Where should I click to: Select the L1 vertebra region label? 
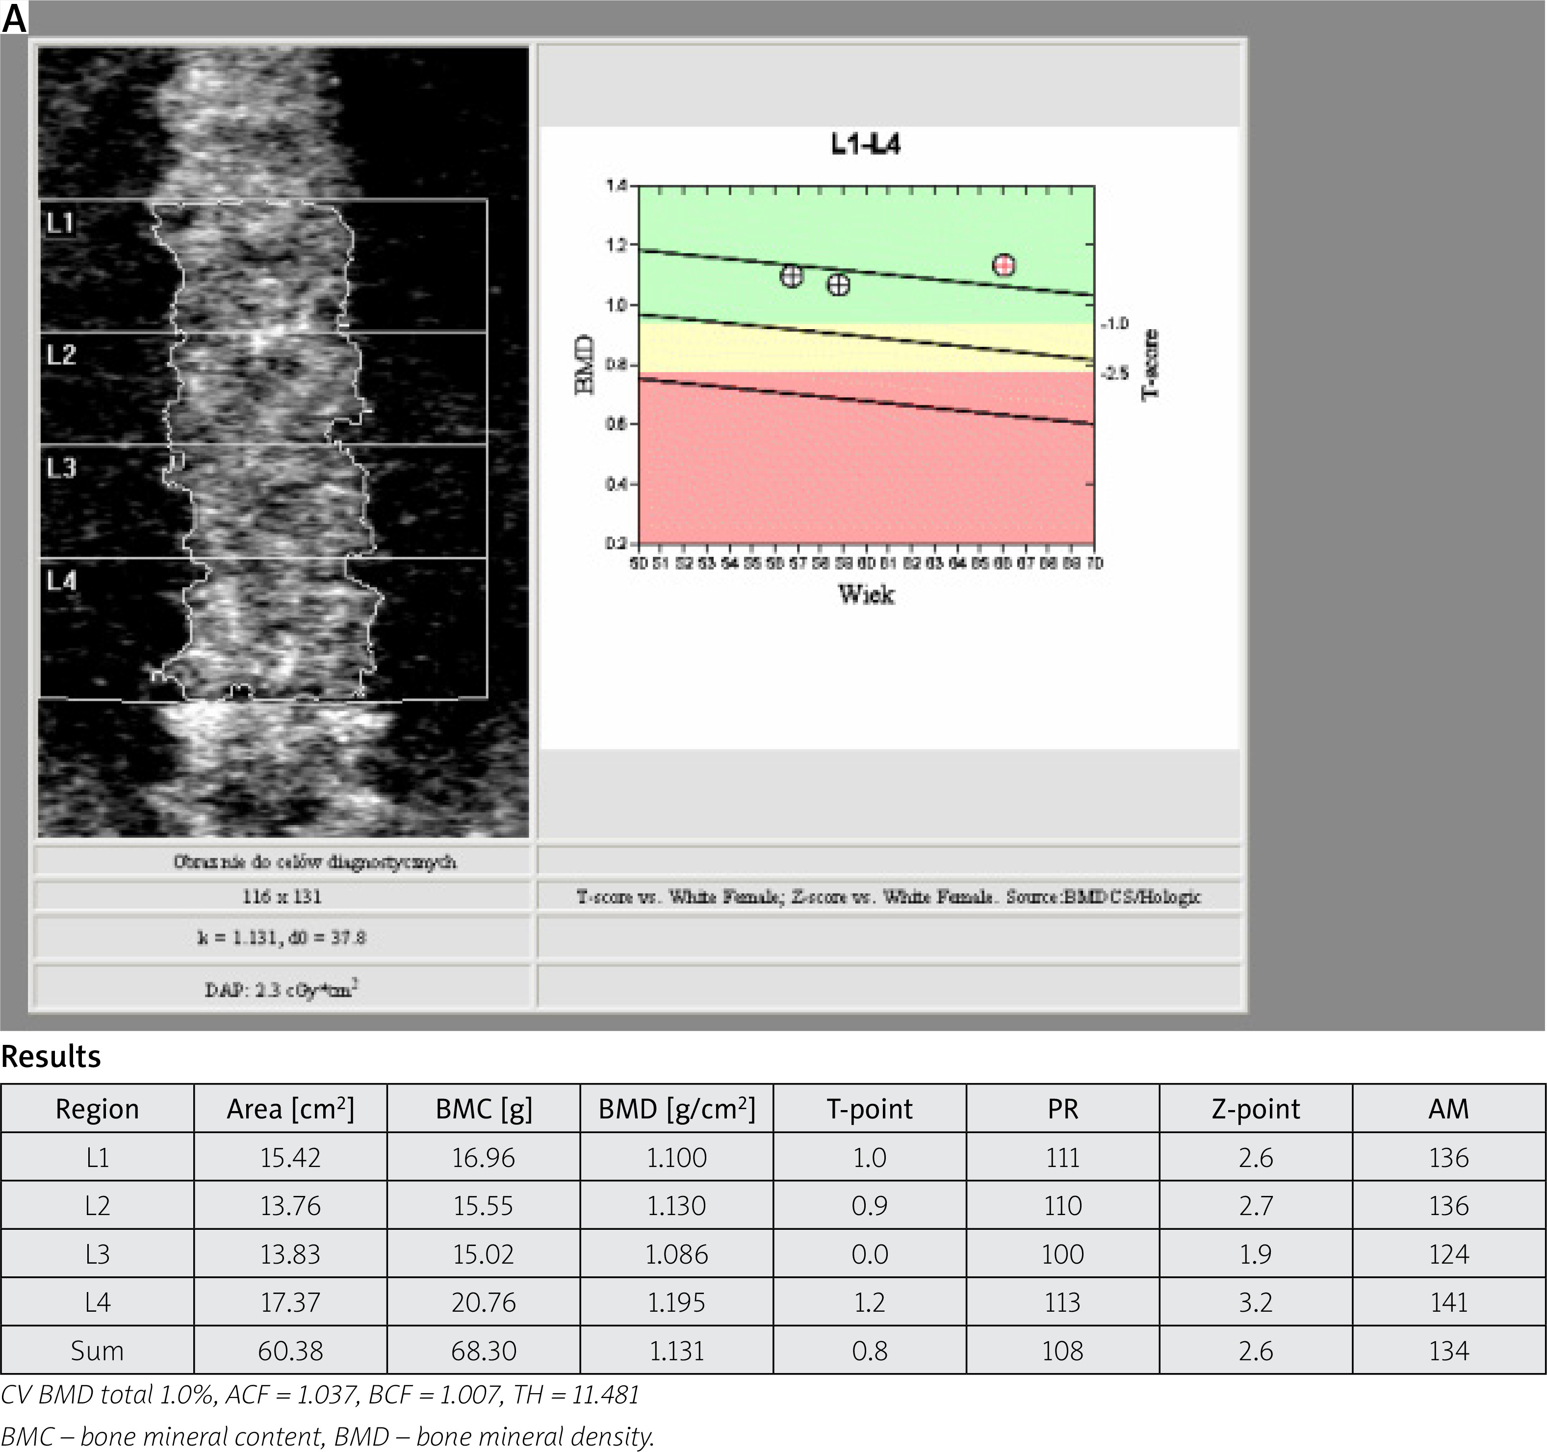pos(61,223)
